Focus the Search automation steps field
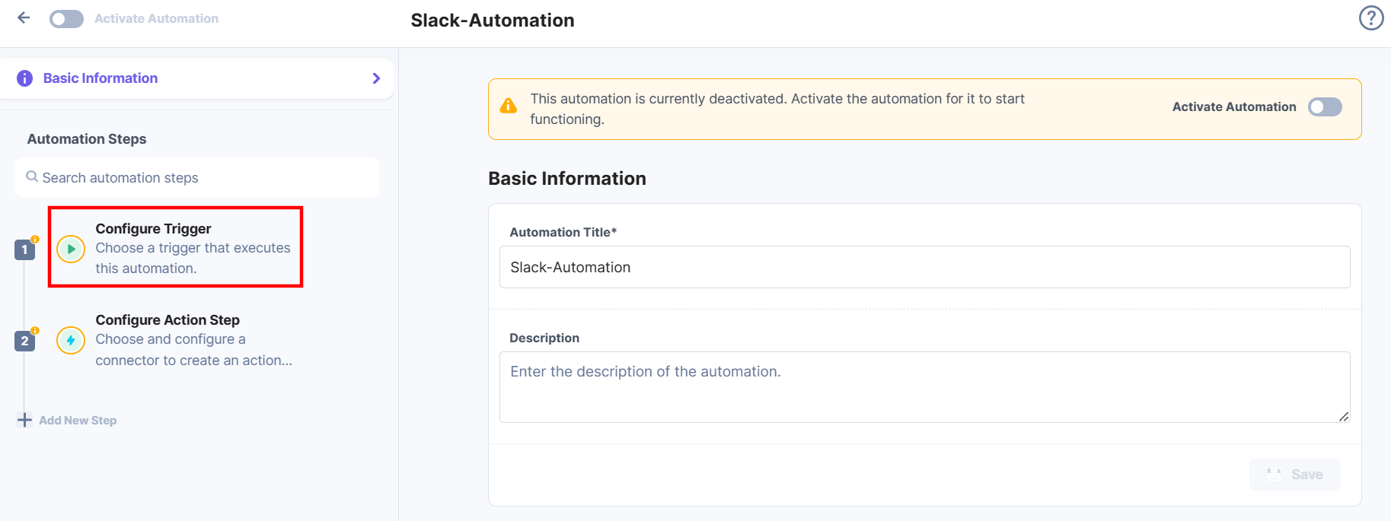Screen dimensions: 1391x521 [196, 177]
